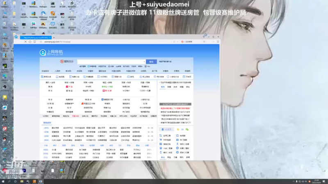Image resolution: width=328 pixels, height=184 pixels.
Task: Open 电视剧 icon shortcut in quick row
Action: pyautogui.click(x=60, y=77)
